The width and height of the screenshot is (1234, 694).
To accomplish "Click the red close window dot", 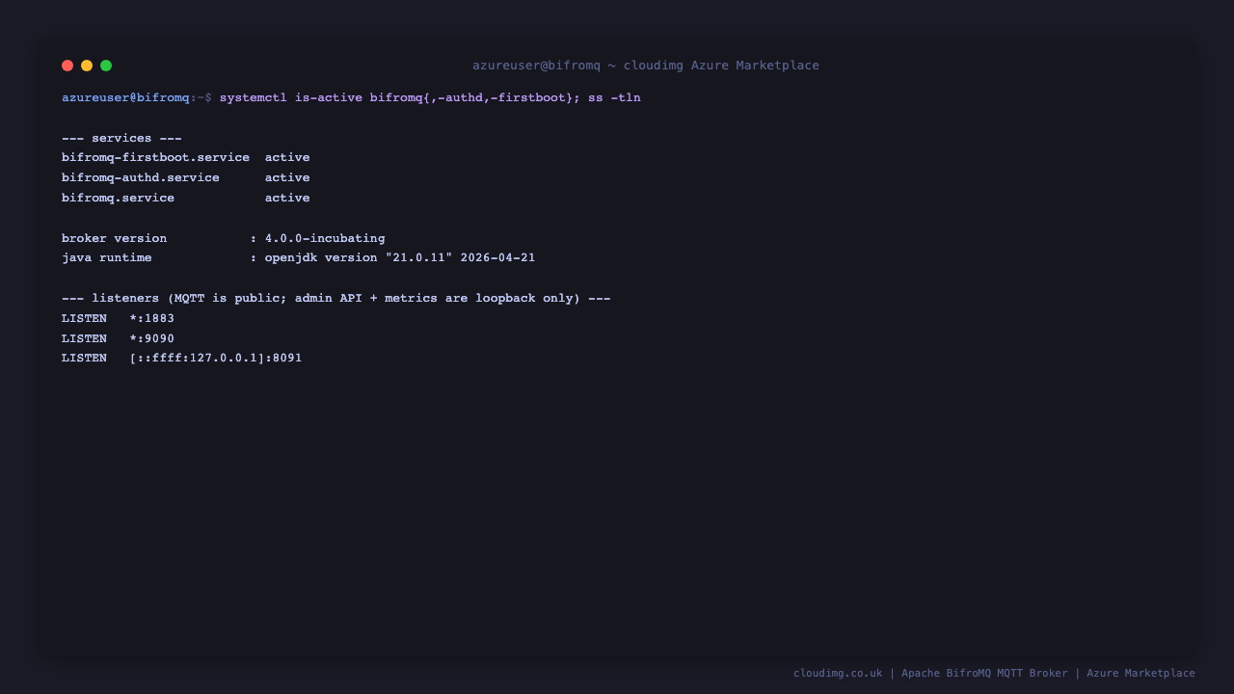I will pyautogui.click(x=67, y=66).
